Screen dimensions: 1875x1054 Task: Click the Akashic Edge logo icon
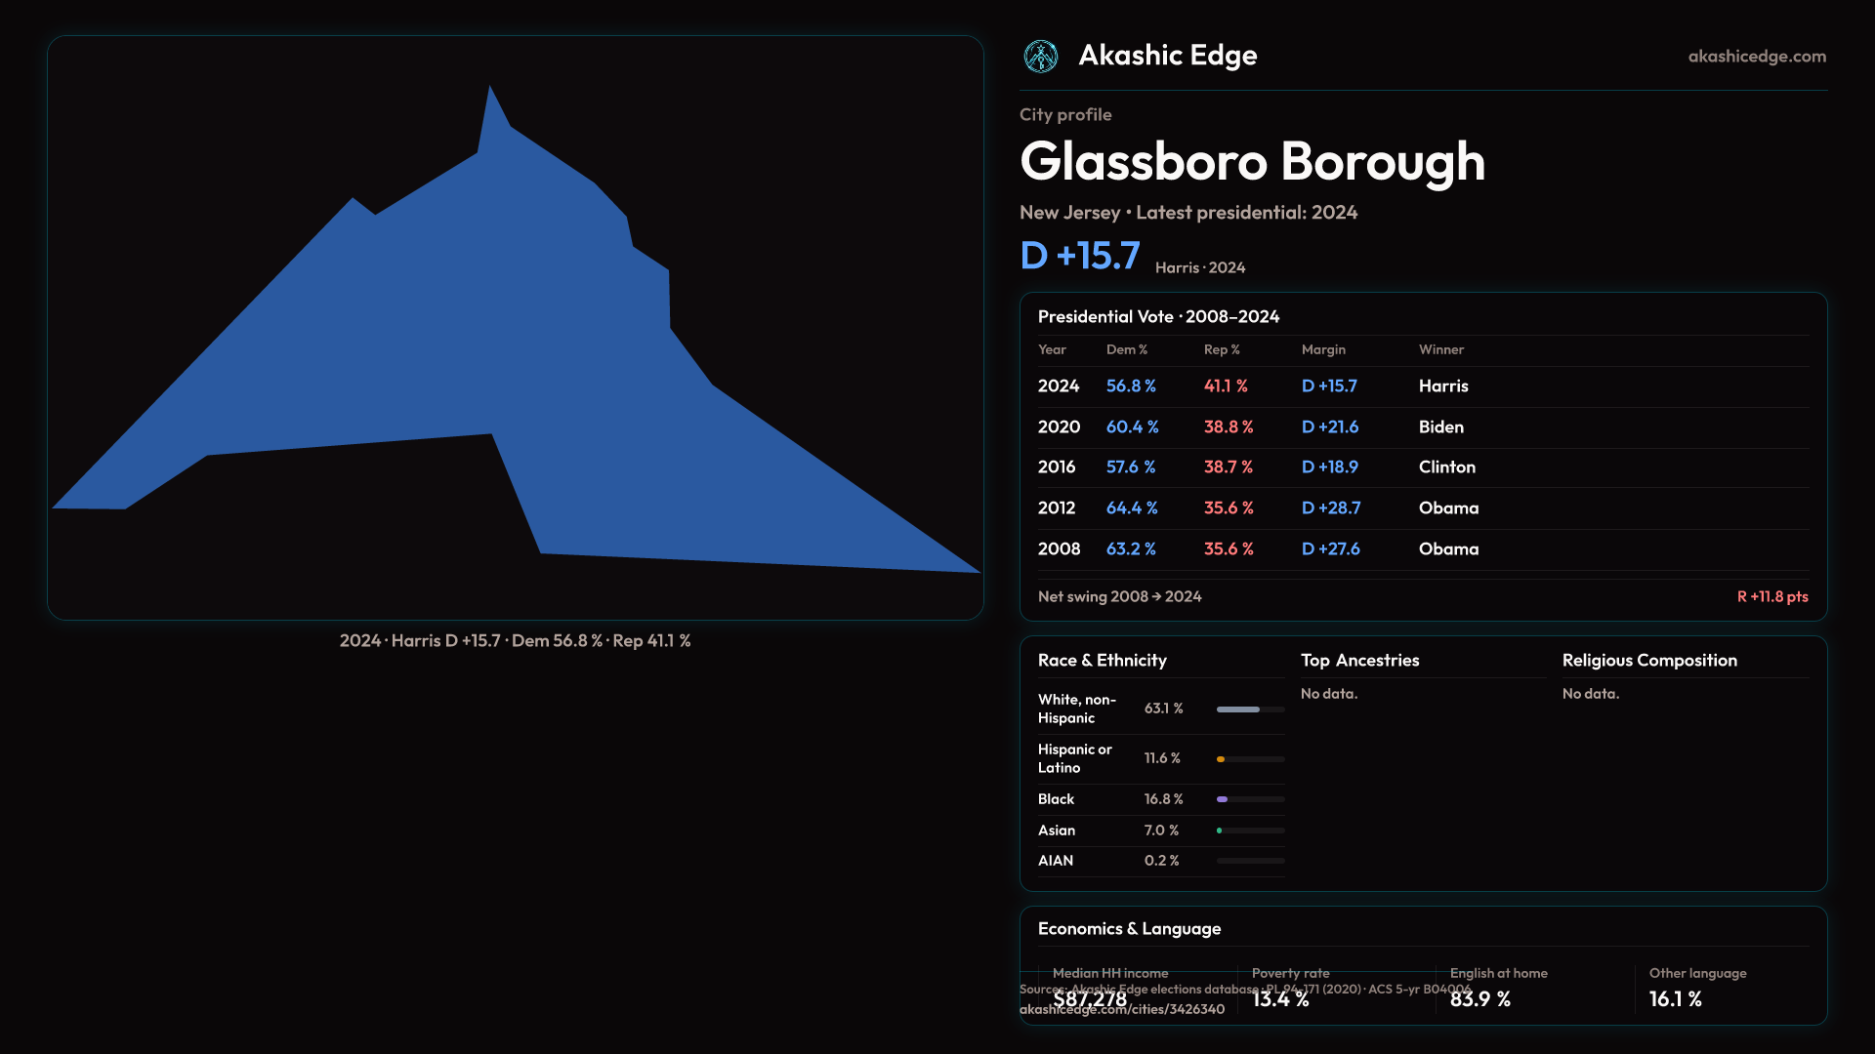click(x=1040, y=57)
